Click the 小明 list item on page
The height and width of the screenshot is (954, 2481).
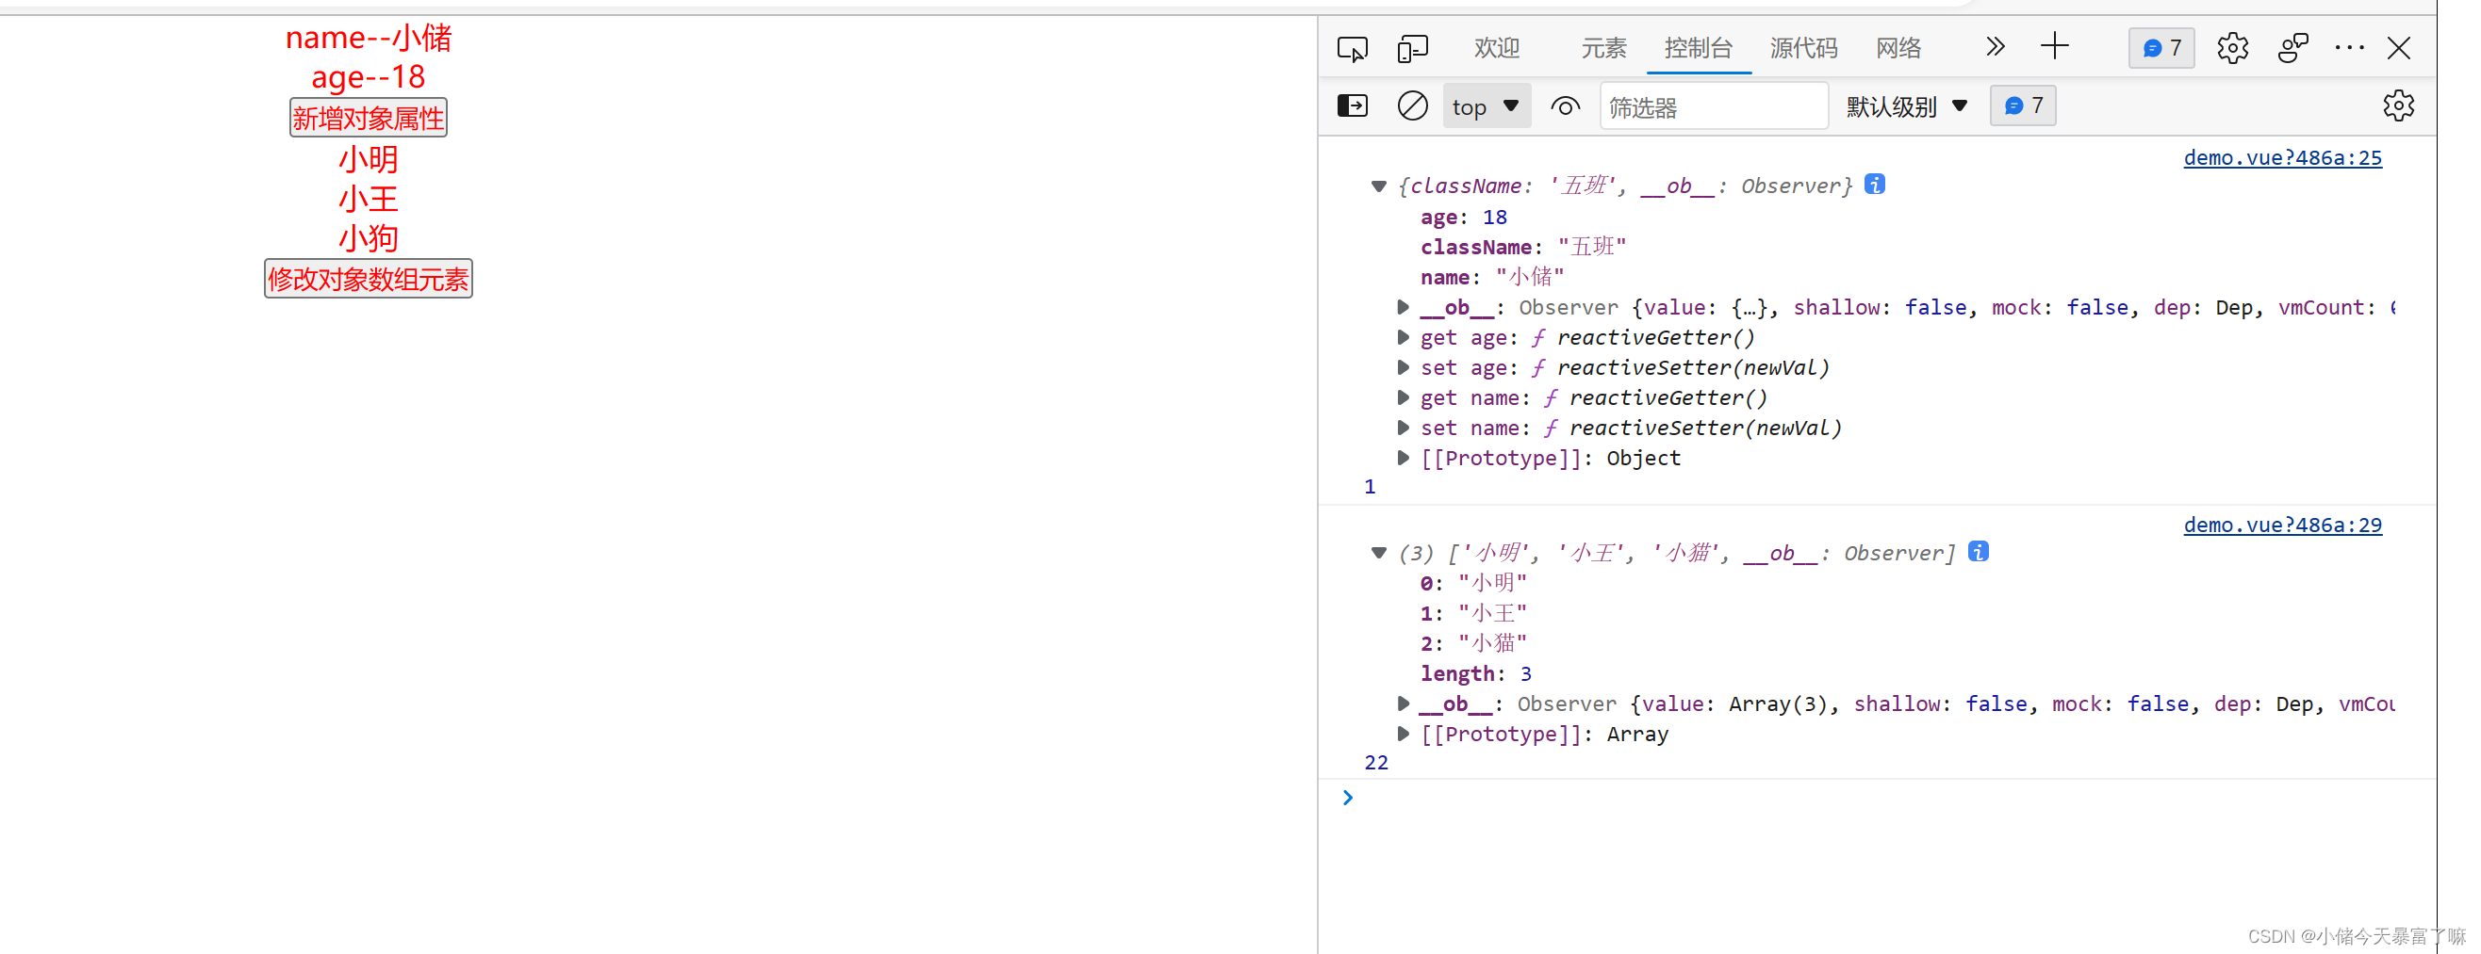click(x=368, y=159)
